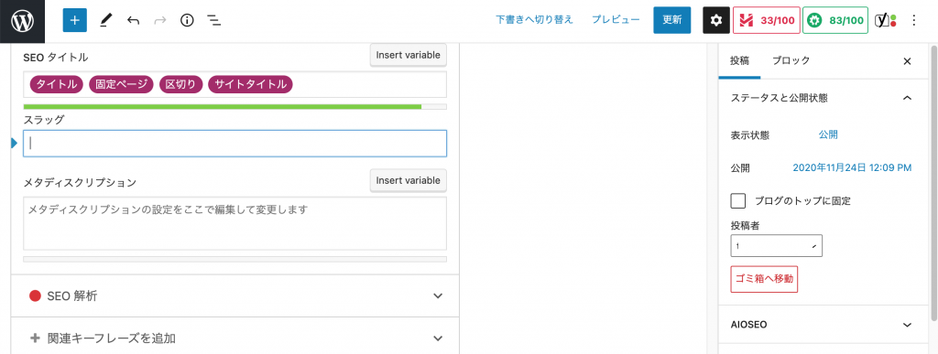Open the info details icon
Viewport: 938px width, 354px height.
tap(187, 20)
